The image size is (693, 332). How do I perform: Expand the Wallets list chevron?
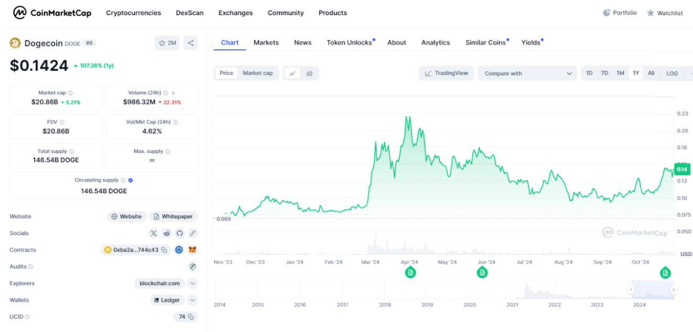[192, 300]
